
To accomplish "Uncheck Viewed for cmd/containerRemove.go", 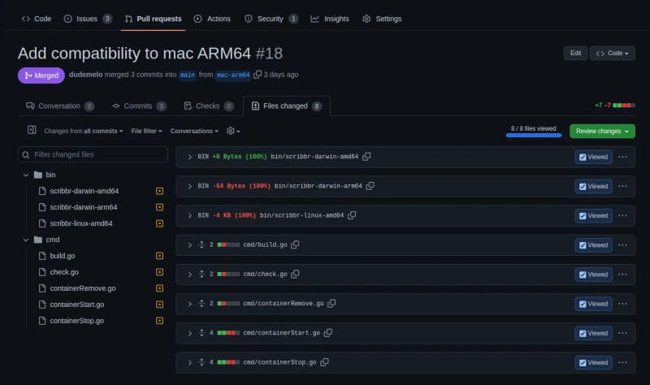I will tap(593, 305).
